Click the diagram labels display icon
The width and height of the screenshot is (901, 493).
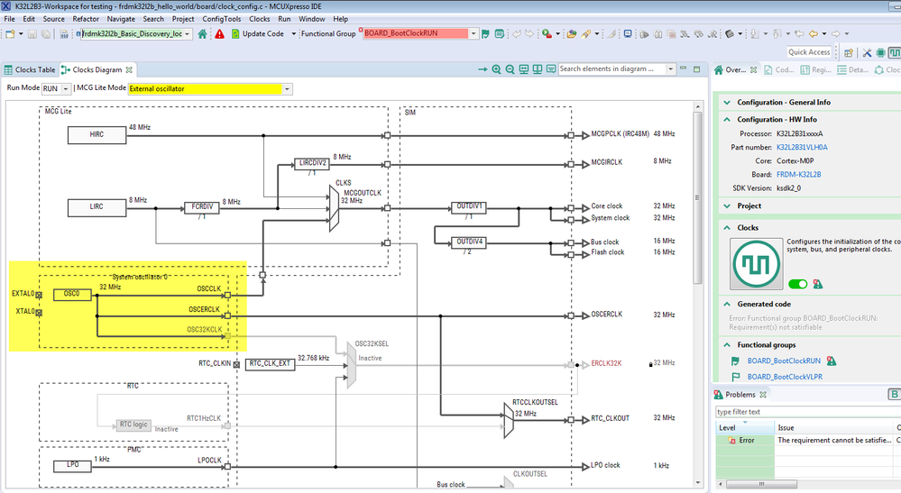pos(551,69)
